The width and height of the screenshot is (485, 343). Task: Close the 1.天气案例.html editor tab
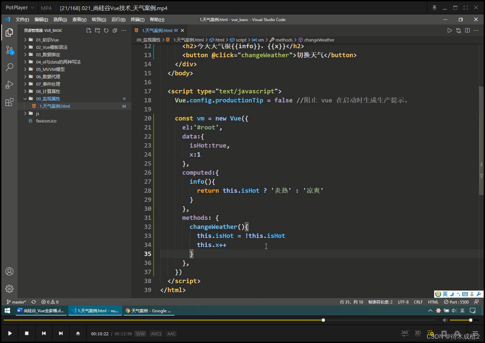(183, 30)
